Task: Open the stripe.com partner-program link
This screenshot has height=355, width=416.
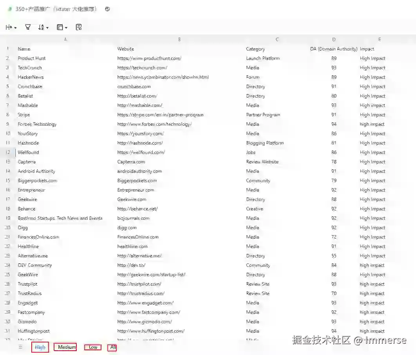Action: [x=160, y=115]
